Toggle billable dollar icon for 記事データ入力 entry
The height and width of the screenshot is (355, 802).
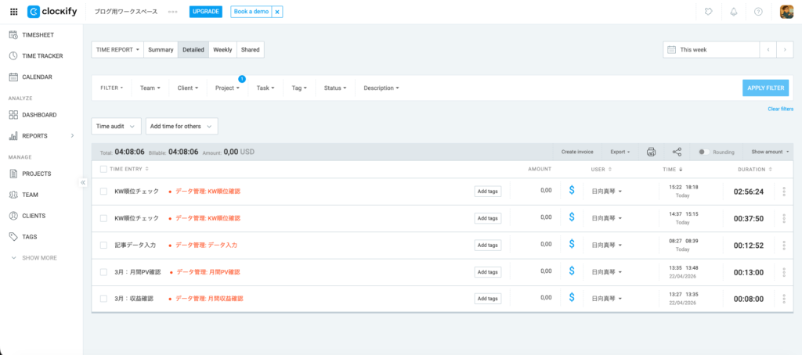[x=572, y=245]
